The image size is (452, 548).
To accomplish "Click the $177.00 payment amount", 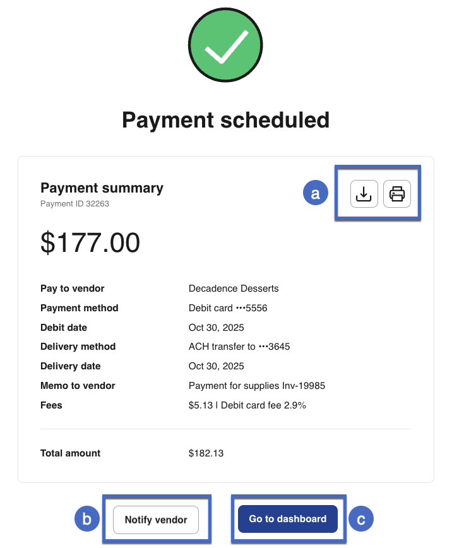I will click(90, 242).
